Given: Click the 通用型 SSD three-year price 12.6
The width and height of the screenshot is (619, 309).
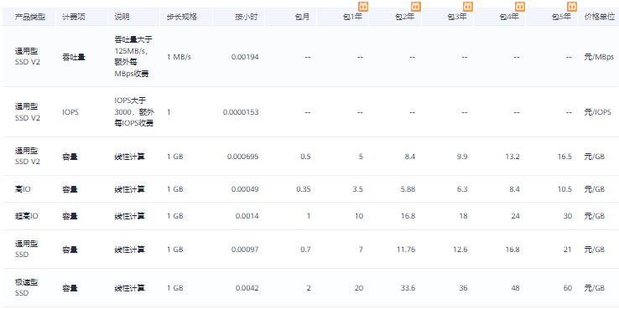Looking at the screenshot, I should click(x=460, y=250).
